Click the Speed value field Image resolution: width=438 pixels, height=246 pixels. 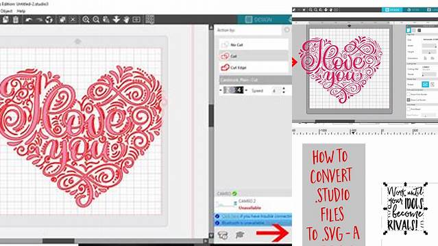click(x=276, y=91)
